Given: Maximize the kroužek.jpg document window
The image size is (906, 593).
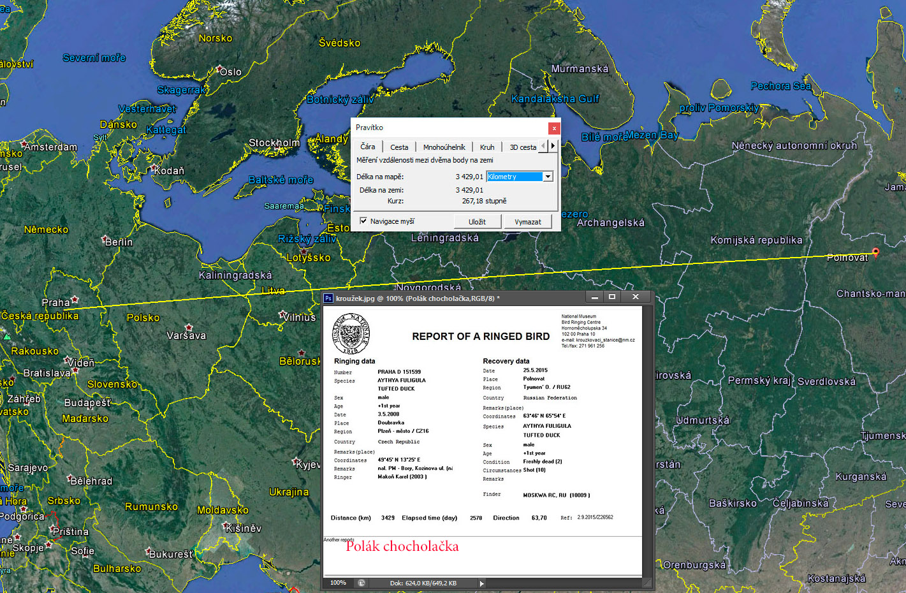Looking at the screenshot, I should point(612,297).
